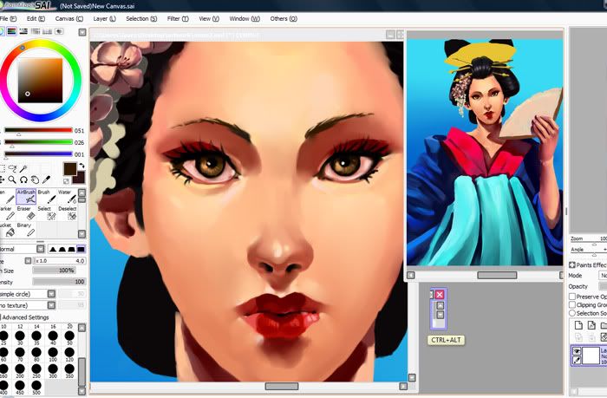Open the simple circle brush shape dropdown
The image size is (607, 398).
pos(51,294)
